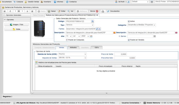Click the Refrescar toolbar button

coord(82,11)
